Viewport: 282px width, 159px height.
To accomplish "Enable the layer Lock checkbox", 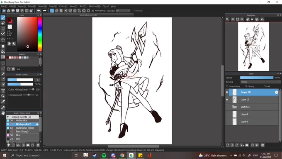I will 265,86.
